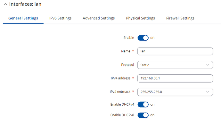Image resolution: width=221 pixels, height=126 pixels.
Task: Turn off the Enable DHCPv6 toggle
Action: pyautogui.click(x=143, y=115)
